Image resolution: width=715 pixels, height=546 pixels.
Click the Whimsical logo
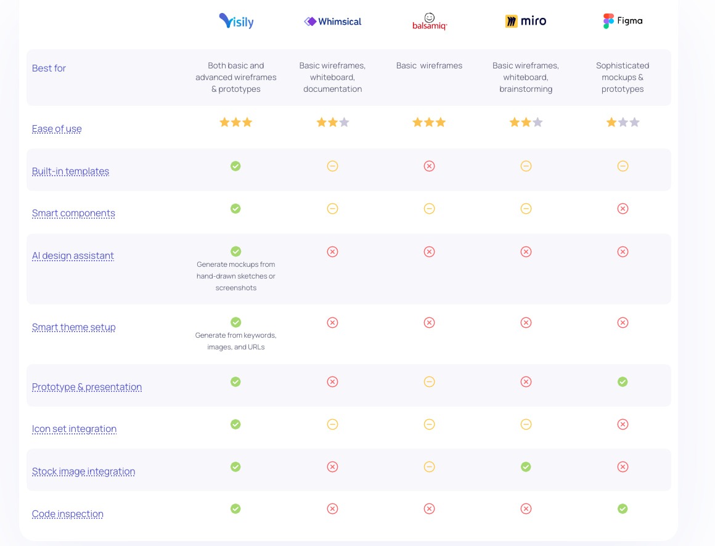tap(332, 22)
